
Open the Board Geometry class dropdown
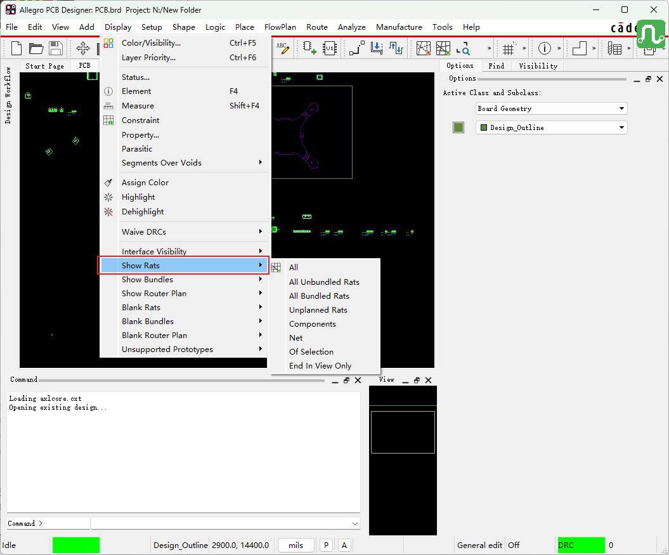(551, 108)
